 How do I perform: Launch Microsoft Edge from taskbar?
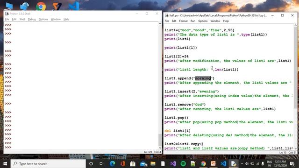[112, 164]
